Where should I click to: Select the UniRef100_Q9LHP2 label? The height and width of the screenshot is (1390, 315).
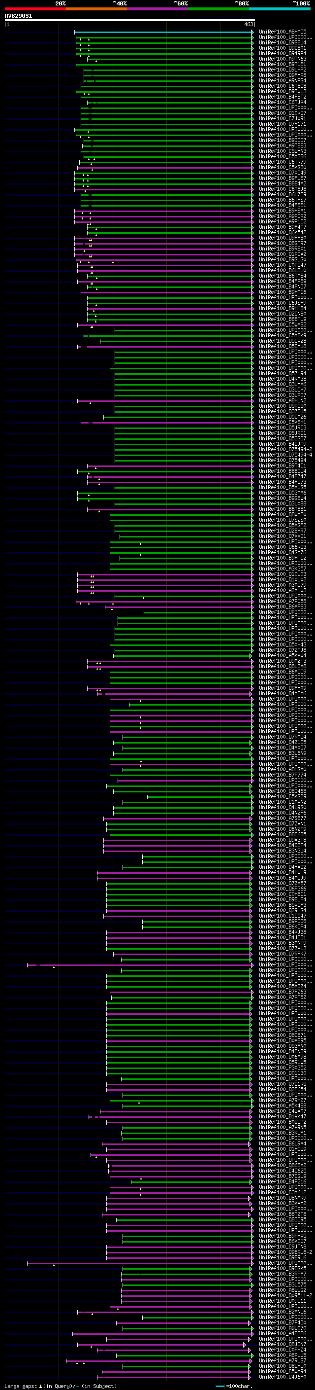pos(283,70)
